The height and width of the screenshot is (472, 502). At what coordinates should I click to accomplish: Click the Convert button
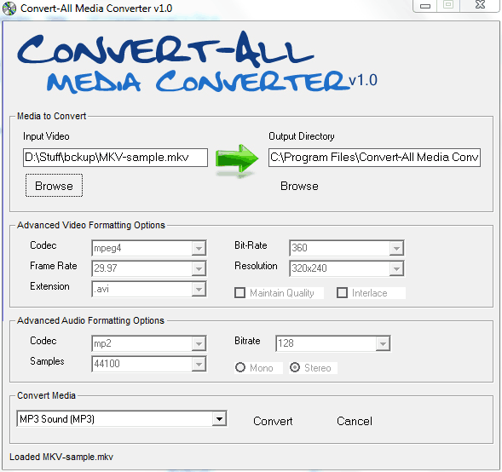[273, 421]
